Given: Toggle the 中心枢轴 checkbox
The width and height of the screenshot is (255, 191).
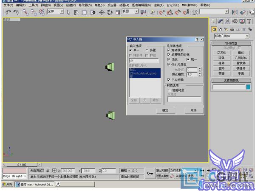Looking at the screenshot, I should [x=168, y=80].
